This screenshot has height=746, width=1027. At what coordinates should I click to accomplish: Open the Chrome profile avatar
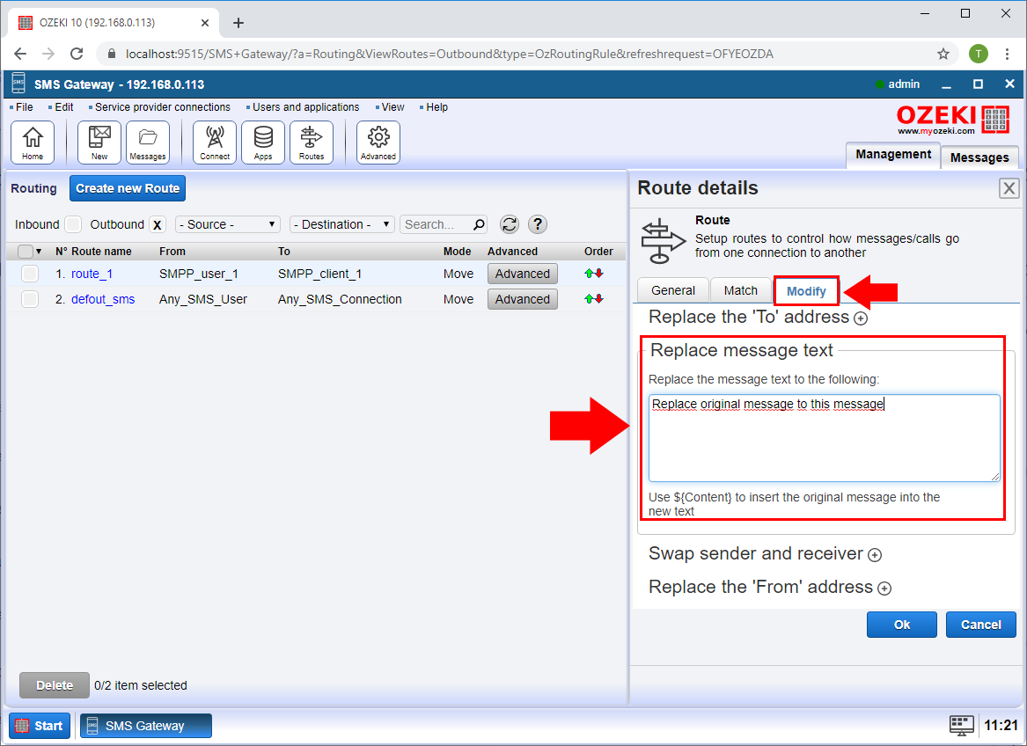coord(979,54)
